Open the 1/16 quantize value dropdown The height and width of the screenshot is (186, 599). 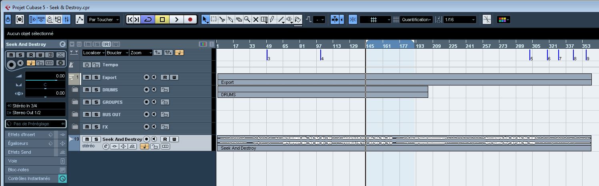tap(459, 20)
